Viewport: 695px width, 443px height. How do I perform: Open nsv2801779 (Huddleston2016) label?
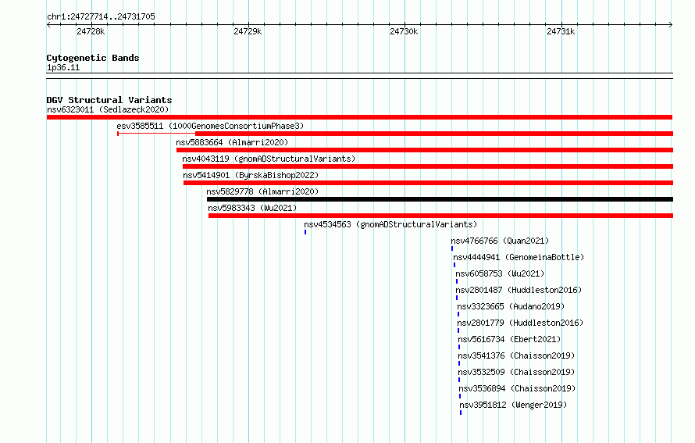(x=520, y=323)
